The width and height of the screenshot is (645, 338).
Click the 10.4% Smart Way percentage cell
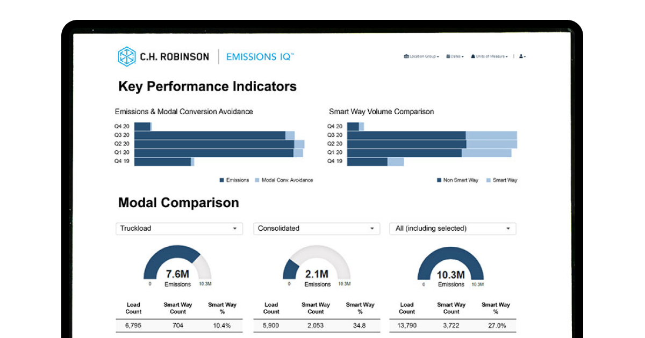[222, 326]
